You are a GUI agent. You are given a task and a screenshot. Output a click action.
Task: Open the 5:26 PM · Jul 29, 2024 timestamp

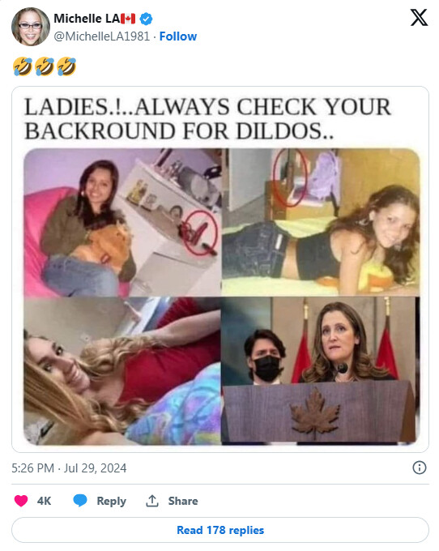click(69, 468)
